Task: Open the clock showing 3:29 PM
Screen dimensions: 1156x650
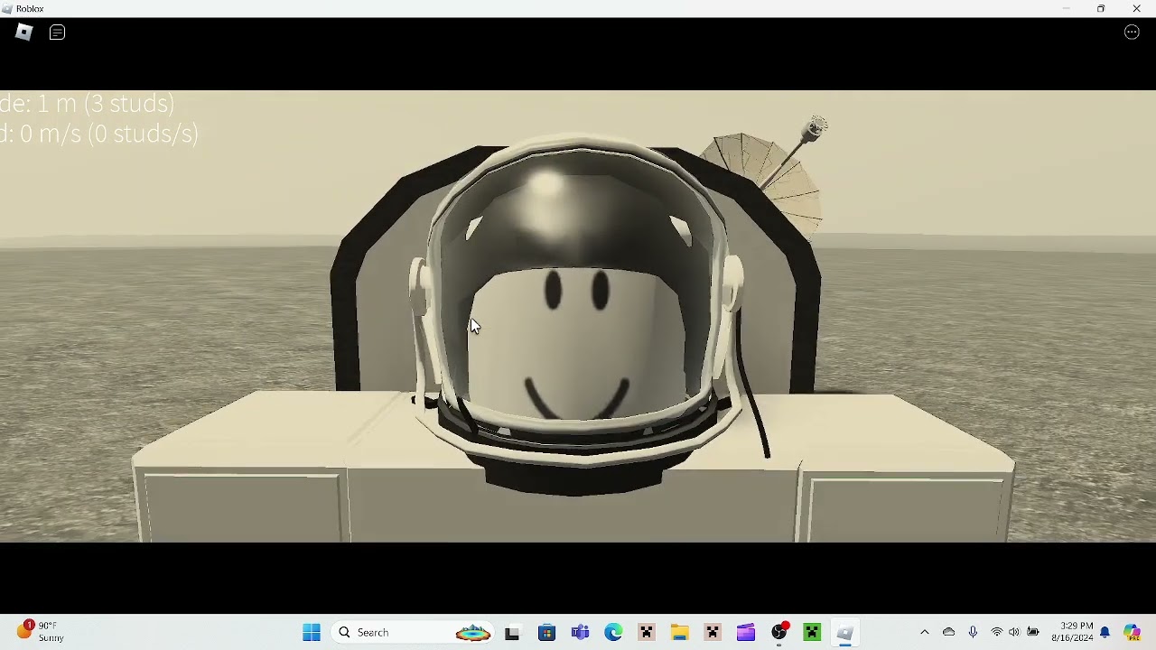Action: click(x=1072, y=632)
